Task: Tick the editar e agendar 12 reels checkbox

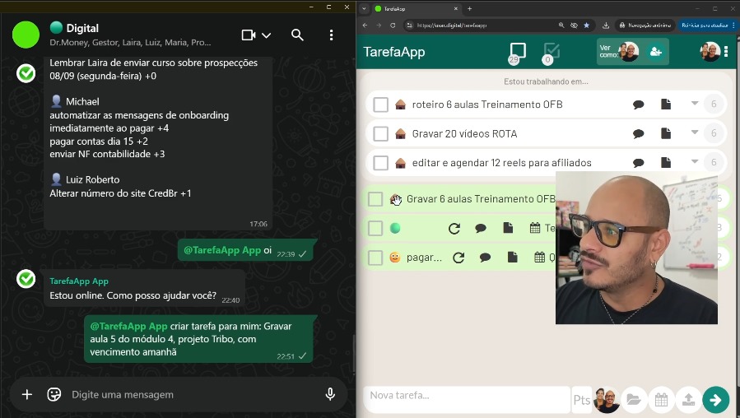Action: (380, 162)
